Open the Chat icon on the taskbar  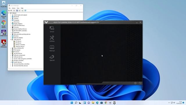coord(89,103)
